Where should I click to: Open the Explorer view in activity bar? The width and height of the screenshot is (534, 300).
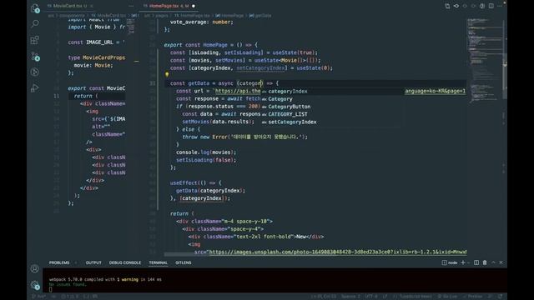point(35,8)
